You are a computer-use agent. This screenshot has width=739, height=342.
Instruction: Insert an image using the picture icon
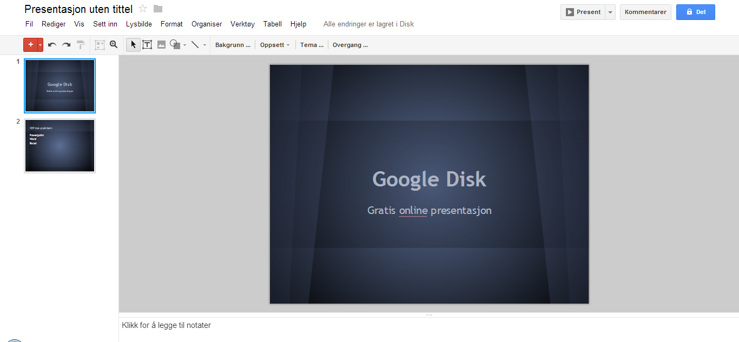point(161,45)
